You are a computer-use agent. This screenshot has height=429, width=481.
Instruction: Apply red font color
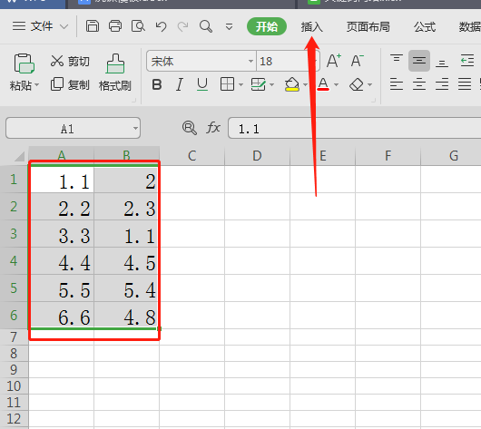coord(323,84)
